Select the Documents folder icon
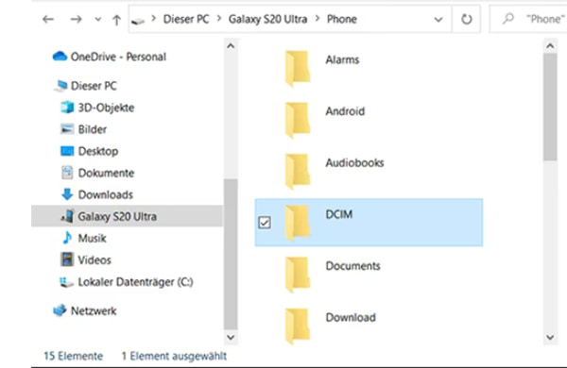The height and width of the screenshot is (368, 567). pos(298,275)
